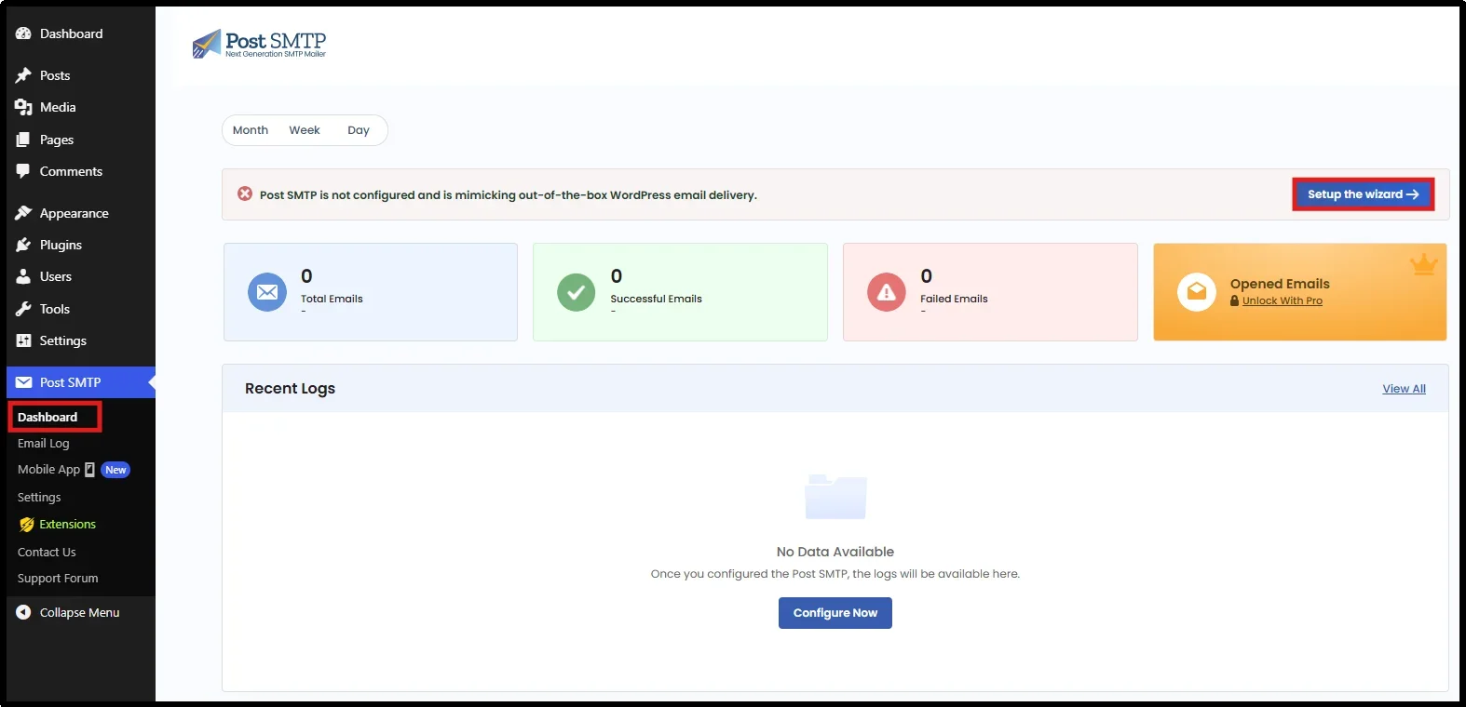
Task: Click the Tools wrench icon
Action: [23, 309]
